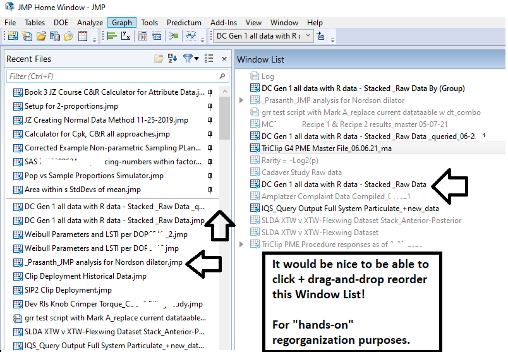The width and height of the screenshot is (508, 352).
Task: Select SLDA XTW v XTW-Flexwing Dataset window
Action: point(315,233)
